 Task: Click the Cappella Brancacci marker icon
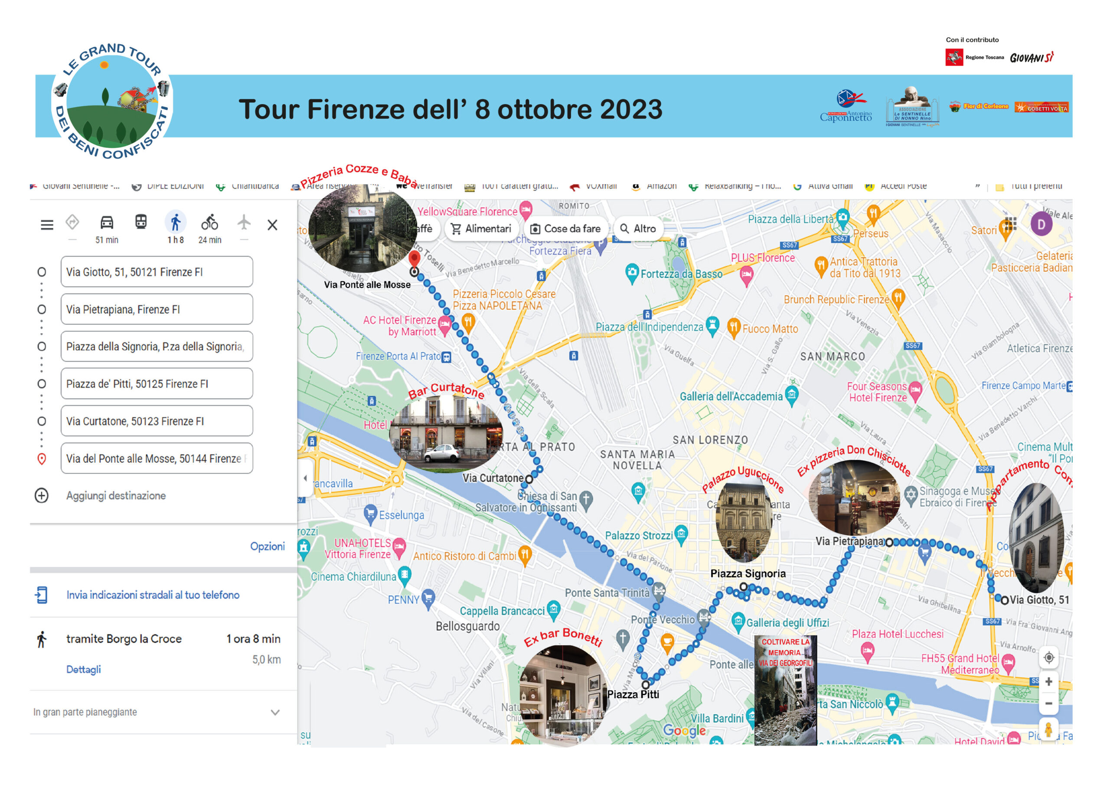pos(554,610)
